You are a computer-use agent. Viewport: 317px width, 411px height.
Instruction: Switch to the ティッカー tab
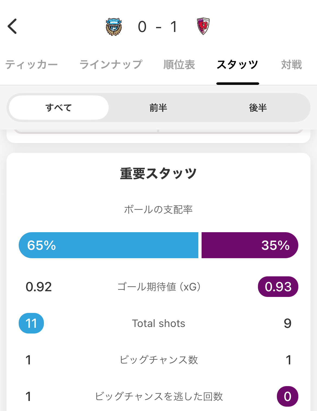tap(31, 65)
